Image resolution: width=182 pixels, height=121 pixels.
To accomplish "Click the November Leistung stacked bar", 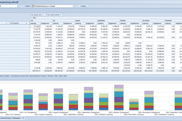I will point(134,104).
